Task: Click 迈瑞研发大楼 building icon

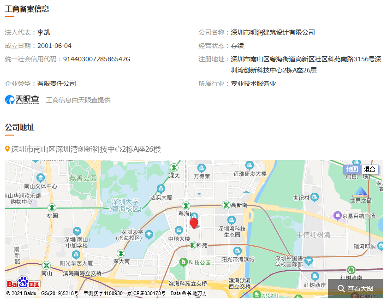Action: tap(249, 166)
